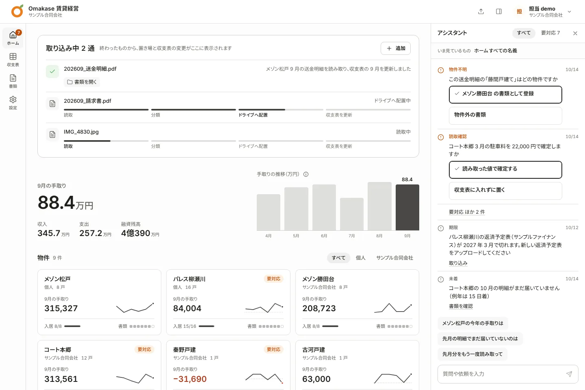
Task: Click the 物件不明 alert icon
Action: click(441, 70)
